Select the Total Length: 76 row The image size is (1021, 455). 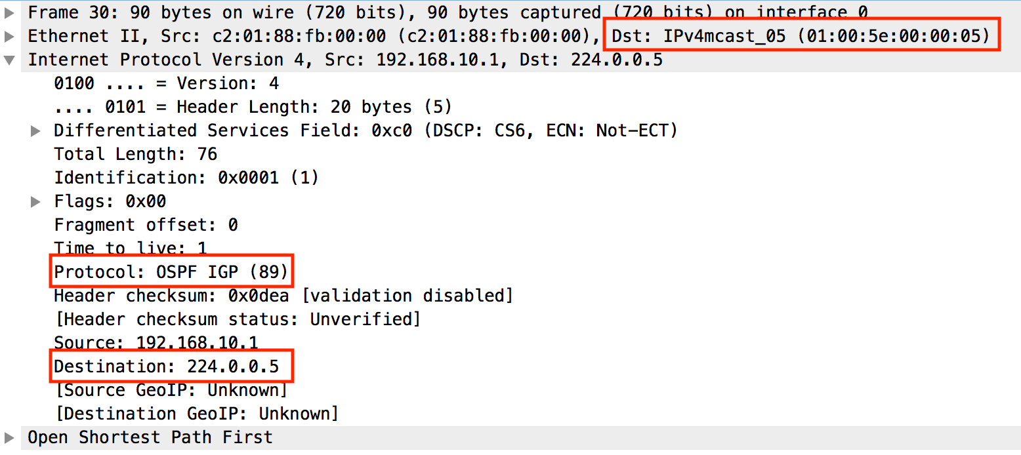click(131, 153)
